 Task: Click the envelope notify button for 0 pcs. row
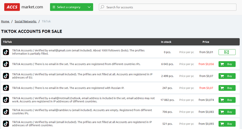click(227, 52)
